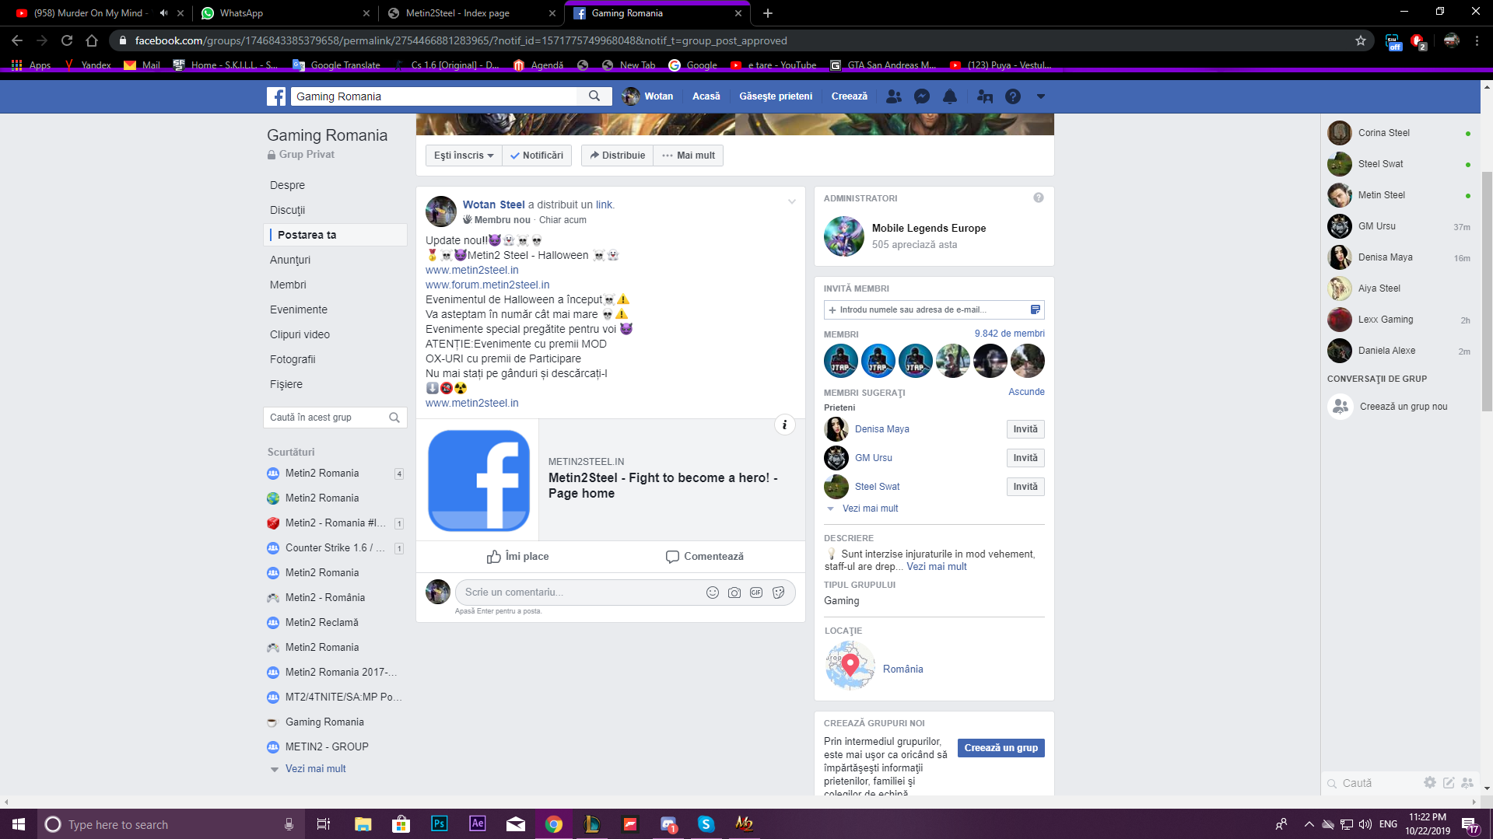1493x839 pixels.
Task: Like the post with Îmi place
Action: coord(517,557)
